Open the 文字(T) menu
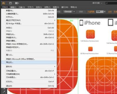 (x=30, y=7)
